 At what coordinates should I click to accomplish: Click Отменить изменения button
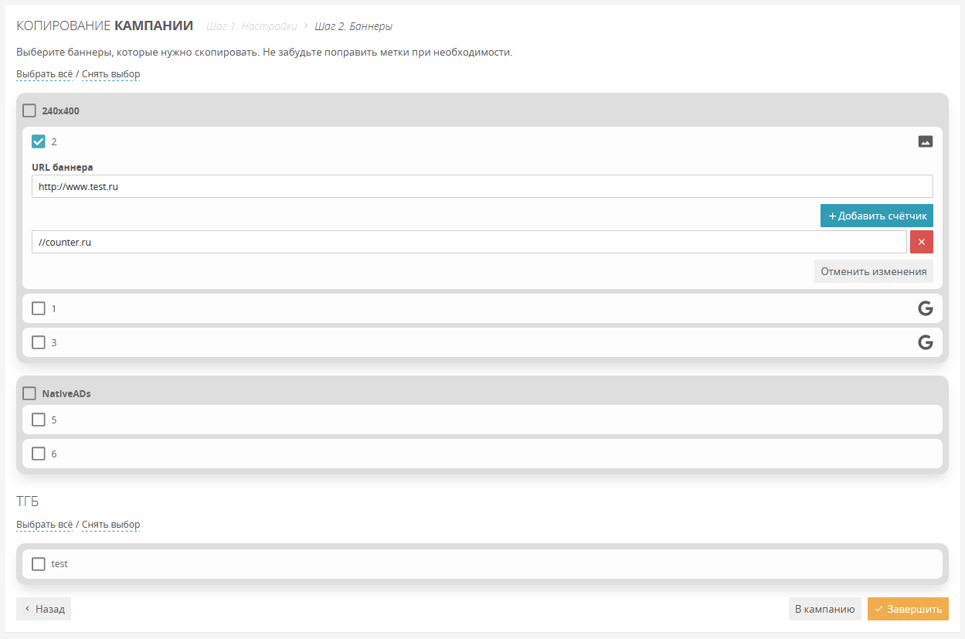coord(874,271)
